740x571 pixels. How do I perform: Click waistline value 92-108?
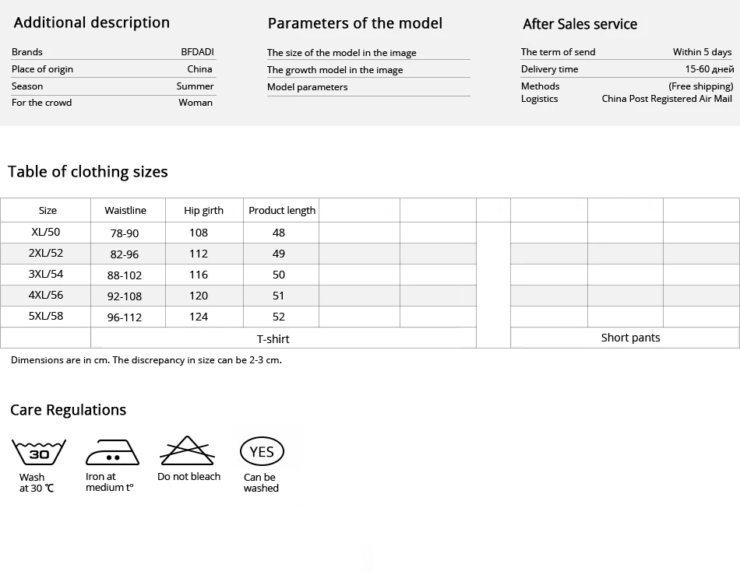click(x=125, y=296)
